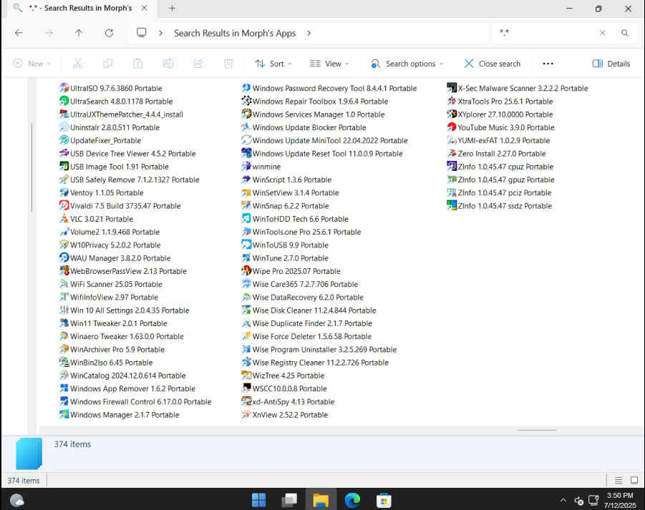
Task: Click the YouTube Music 3.9.0 icon
Action: pyautogui.click(x=452, y=127)
